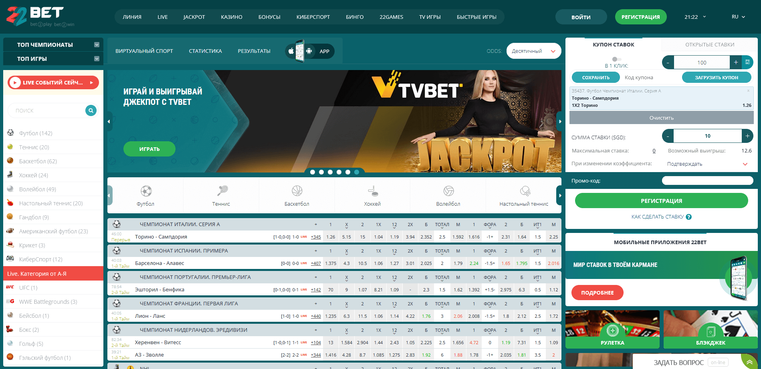
Task: Open the RU language dropdown
Action: coord(738,17)
